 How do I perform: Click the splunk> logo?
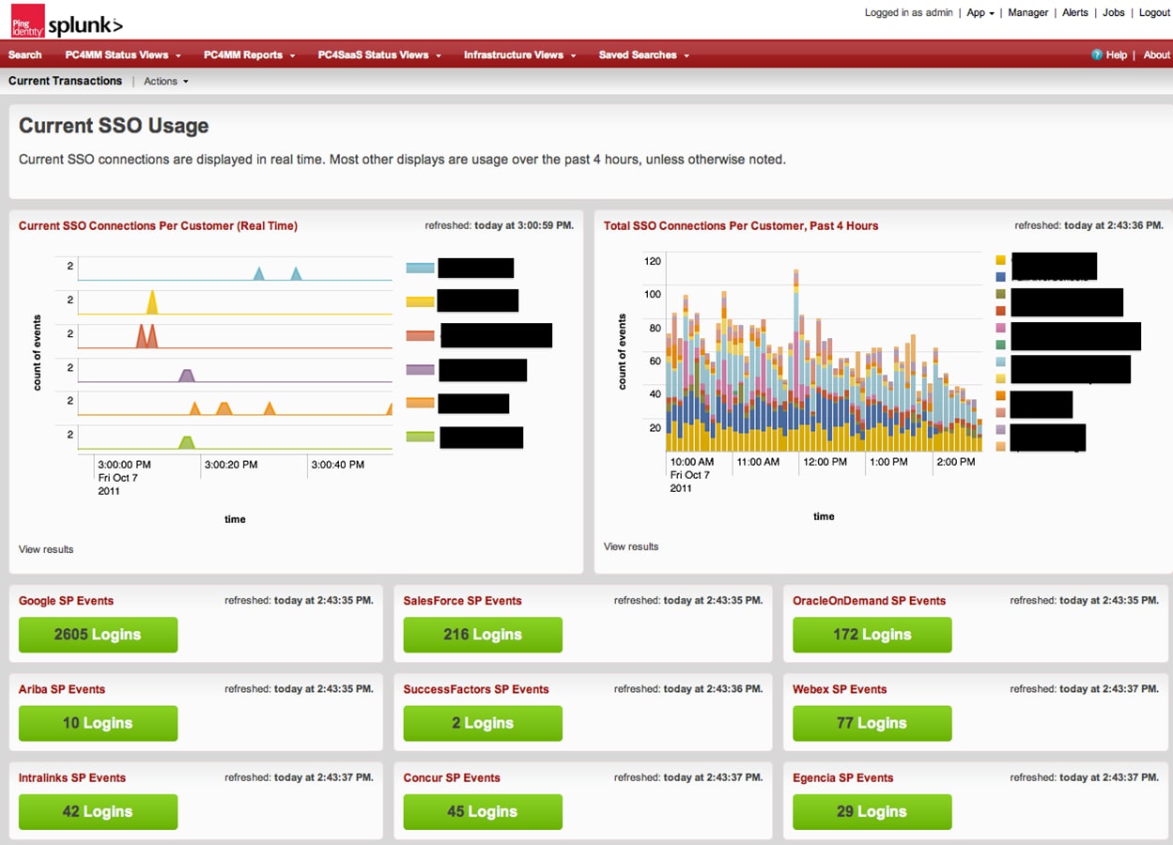click(x=85, y=26)
